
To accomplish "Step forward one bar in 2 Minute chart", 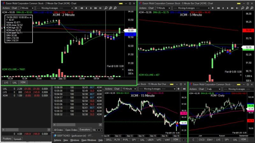I will click(91, 8).
